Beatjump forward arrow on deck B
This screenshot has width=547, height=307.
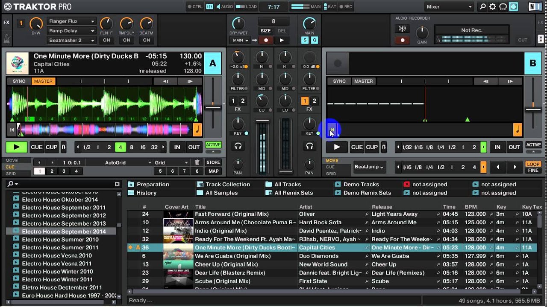(515, 167)
